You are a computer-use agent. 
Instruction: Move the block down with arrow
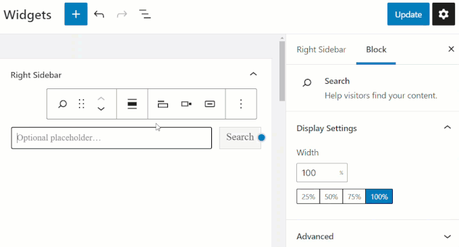click(x=101, y=109)
